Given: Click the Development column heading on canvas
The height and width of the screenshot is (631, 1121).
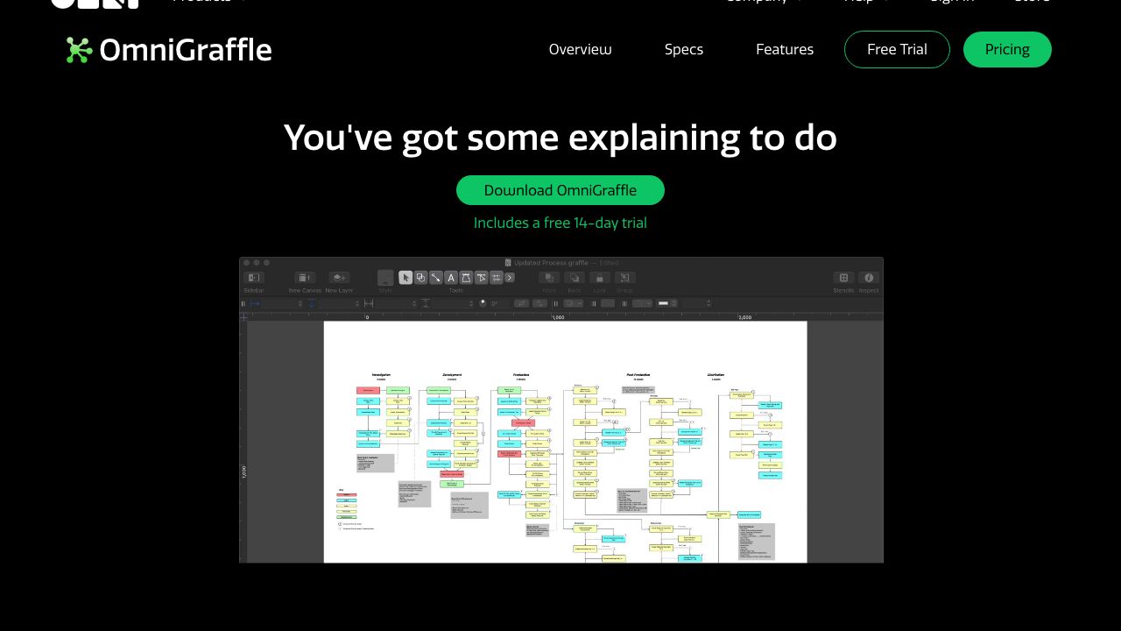Looking at the screenshot, I should [452, 375].
